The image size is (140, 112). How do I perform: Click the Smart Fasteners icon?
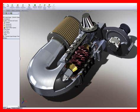coord(18,6)
